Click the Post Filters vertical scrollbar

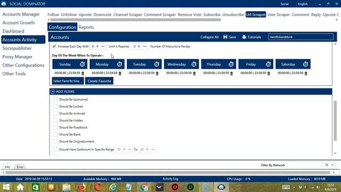(x=335, y=121)
